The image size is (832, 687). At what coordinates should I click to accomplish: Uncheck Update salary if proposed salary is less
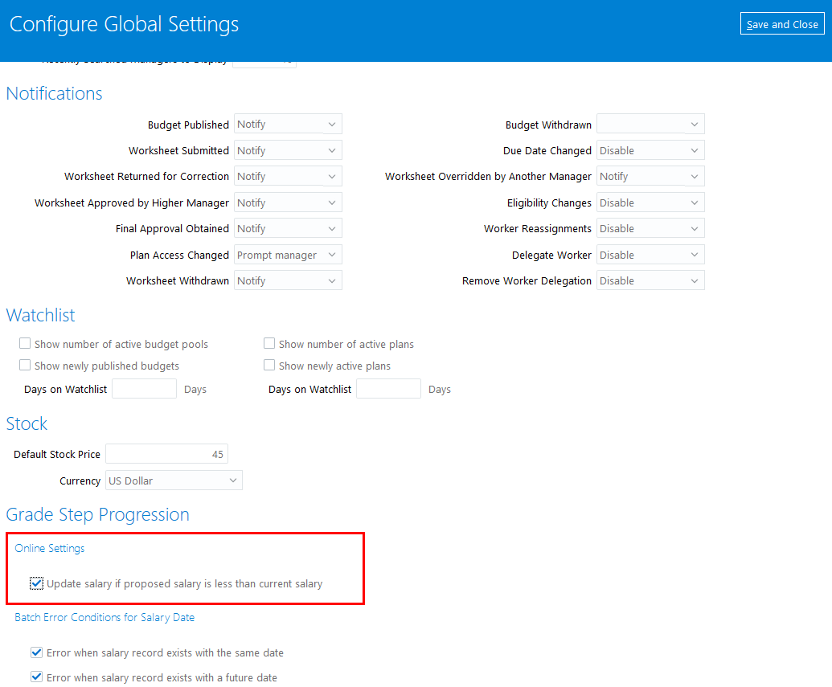pos(36,583)
